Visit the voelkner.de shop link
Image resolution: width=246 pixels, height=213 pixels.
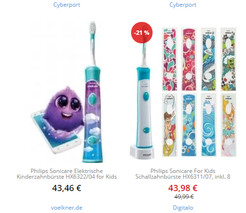tap(67, 208)
